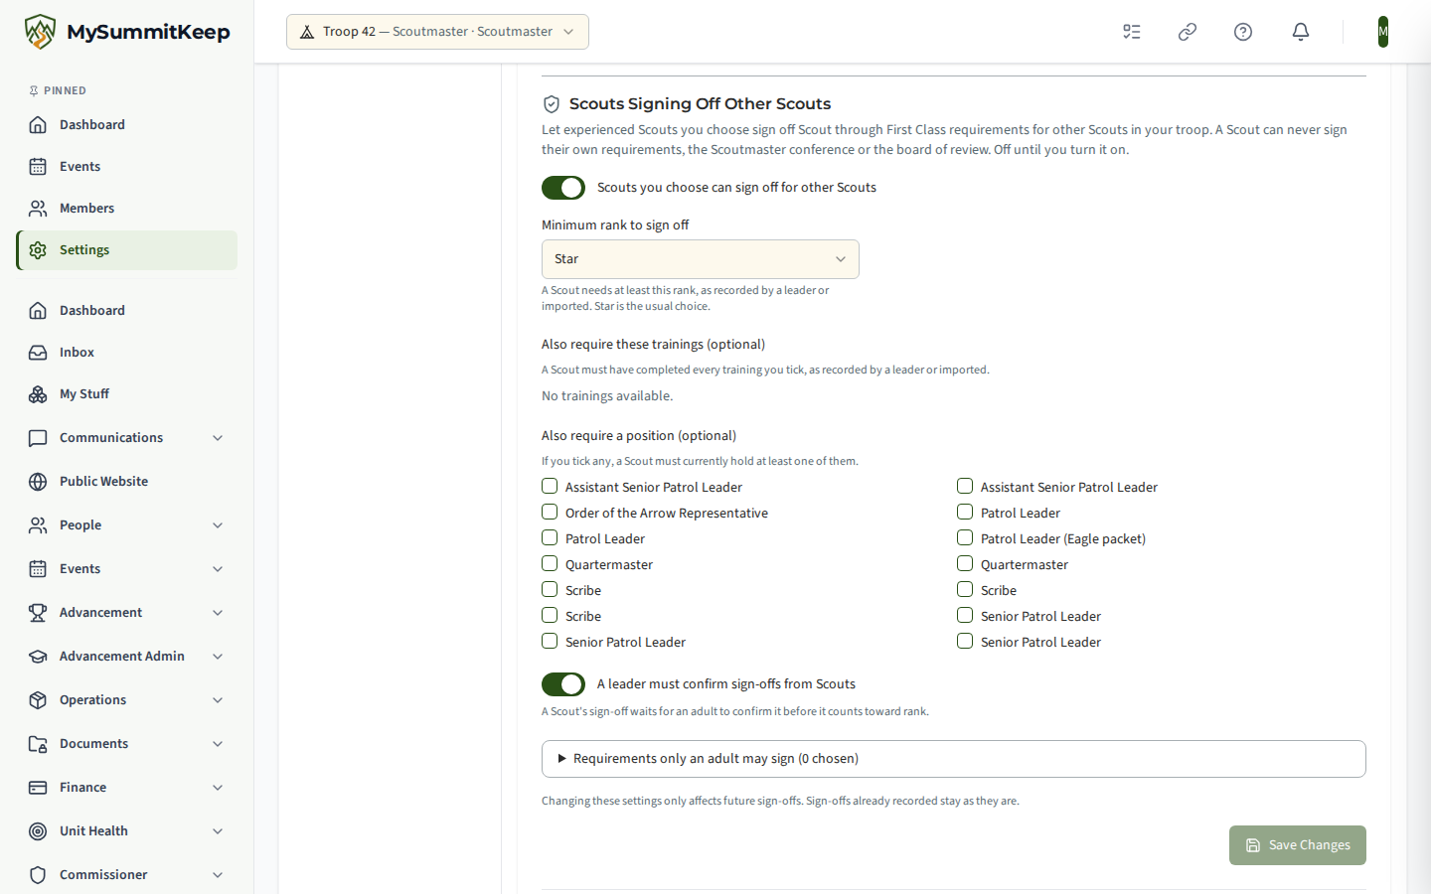Expand the People section chevron
The width and height of the screenshot is (1431, 894).
(x=218, y=525)
